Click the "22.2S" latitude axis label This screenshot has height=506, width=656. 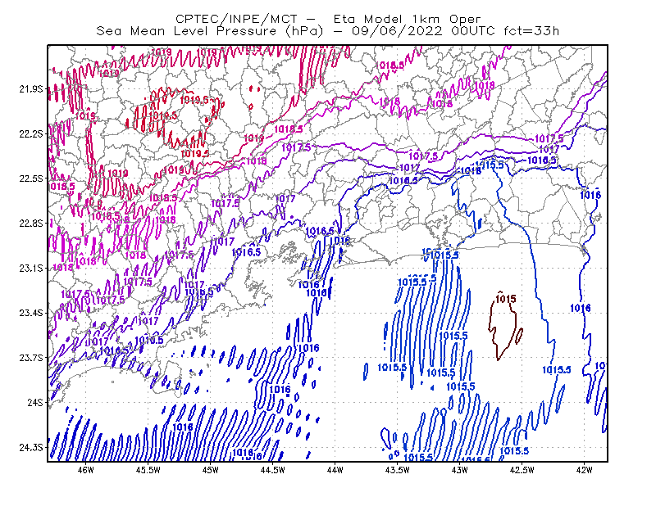click(31, 134)
